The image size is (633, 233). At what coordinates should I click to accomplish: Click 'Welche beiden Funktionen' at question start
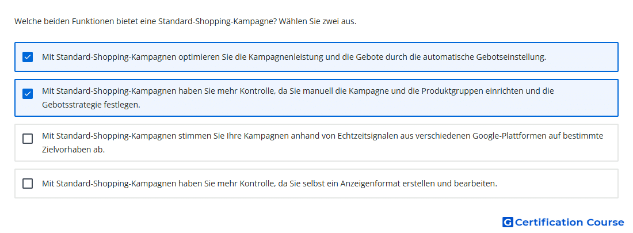point(62,21)
